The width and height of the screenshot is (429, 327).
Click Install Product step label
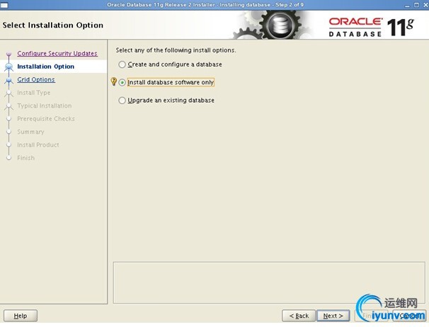[x=38, y=145]
